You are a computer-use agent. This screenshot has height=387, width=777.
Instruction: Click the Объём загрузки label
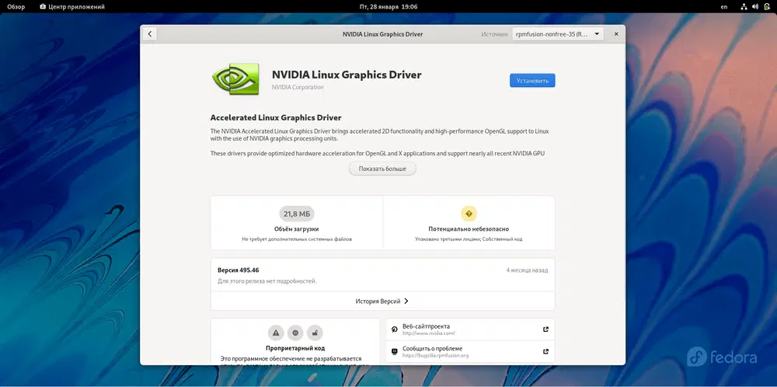click(296, 229)
